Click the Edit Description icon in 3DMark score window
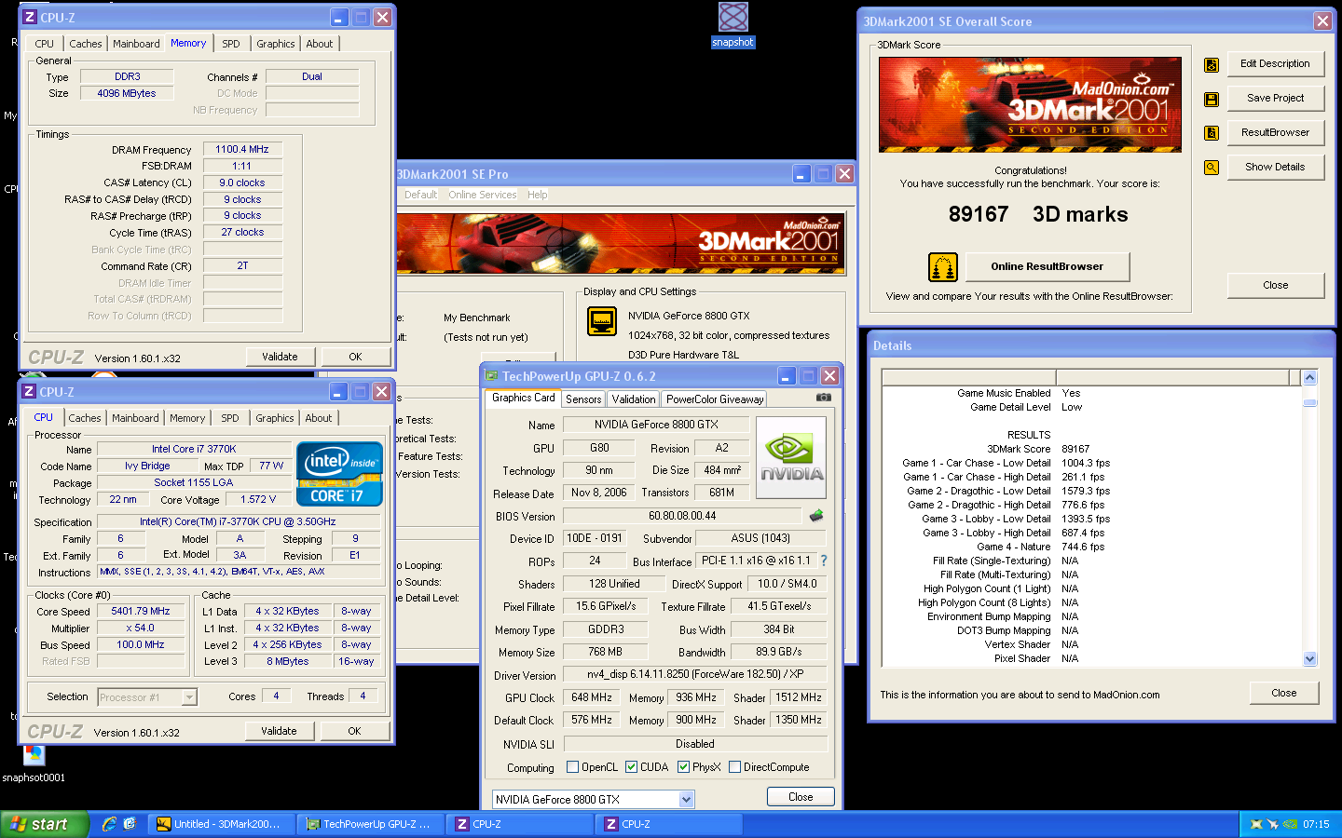The width and height of the screenshot is (1342, 838). [1212, 65]
